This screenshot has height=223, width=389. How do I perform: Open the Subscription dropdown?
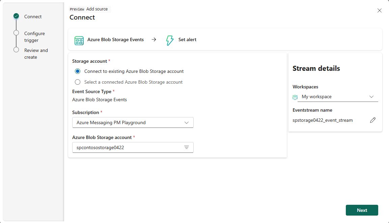(x=133, y=122)
